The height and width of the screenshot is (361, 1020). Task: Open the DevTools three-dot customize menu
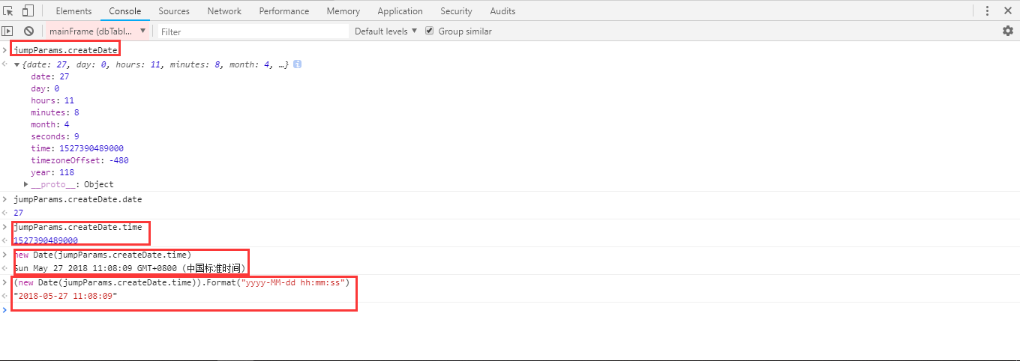(987, 11)
